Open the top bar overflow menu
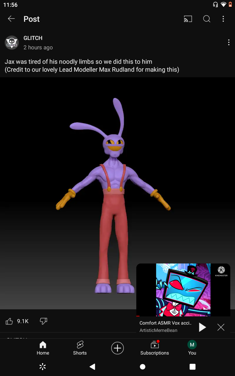235x376 pixels. [x=223, y=19]
